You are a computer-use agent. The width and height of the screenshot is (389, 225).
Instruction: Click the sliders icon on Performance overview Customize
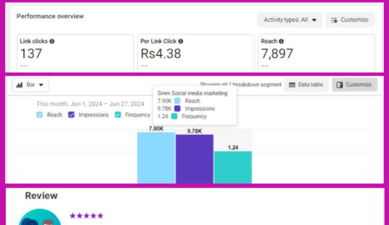(334, 20)
